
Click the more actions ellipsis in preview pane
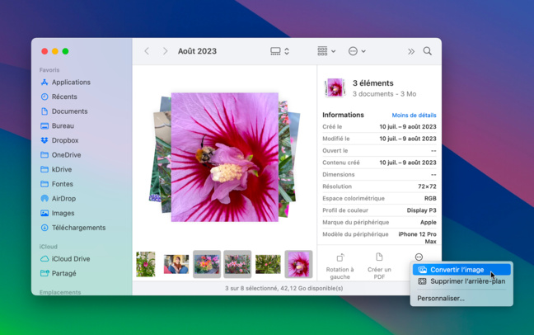pyautogui.click(x=419, y=257)
